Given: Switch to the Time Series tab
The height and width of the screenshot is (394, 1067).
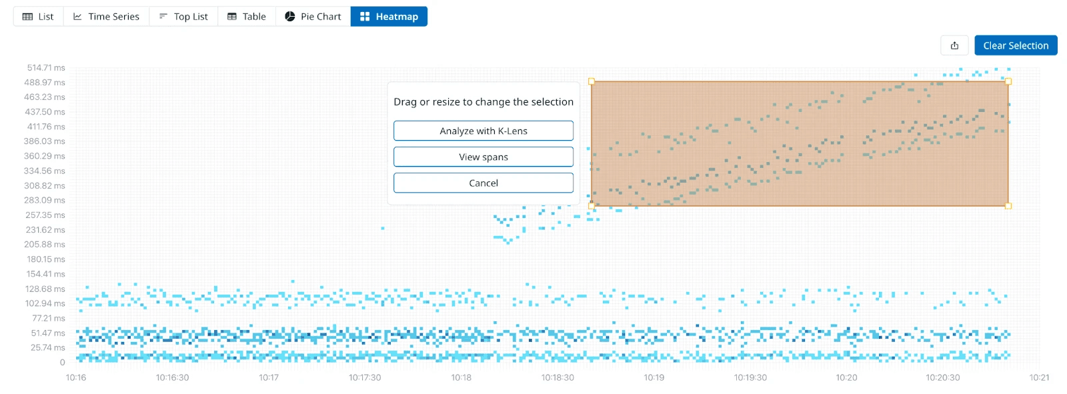Looking at the screenshot, I should point(106,17).
